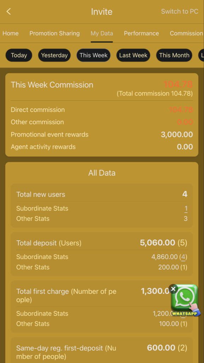Tap the This Week Commission value 104.78

point(178,84)
